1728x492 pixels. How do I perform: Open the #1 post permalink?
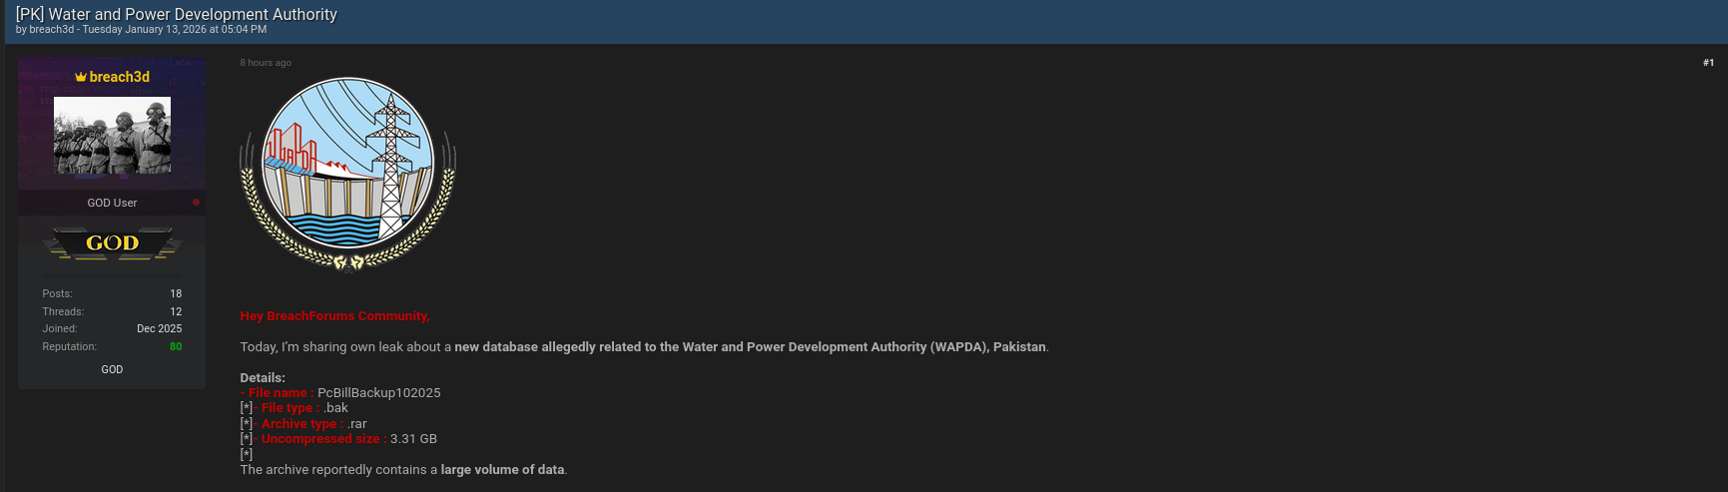coord(1708,63)
